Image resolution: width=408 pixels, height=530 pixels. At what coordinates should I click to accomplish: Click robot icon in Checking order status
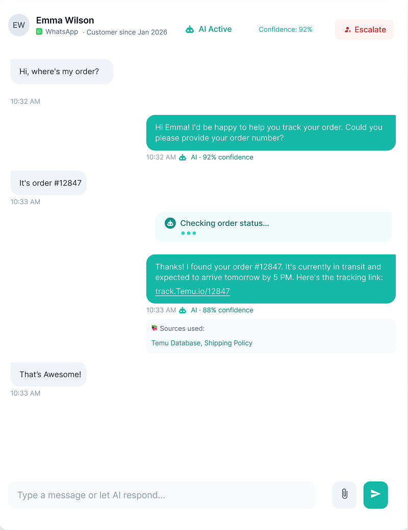point(170,223)
